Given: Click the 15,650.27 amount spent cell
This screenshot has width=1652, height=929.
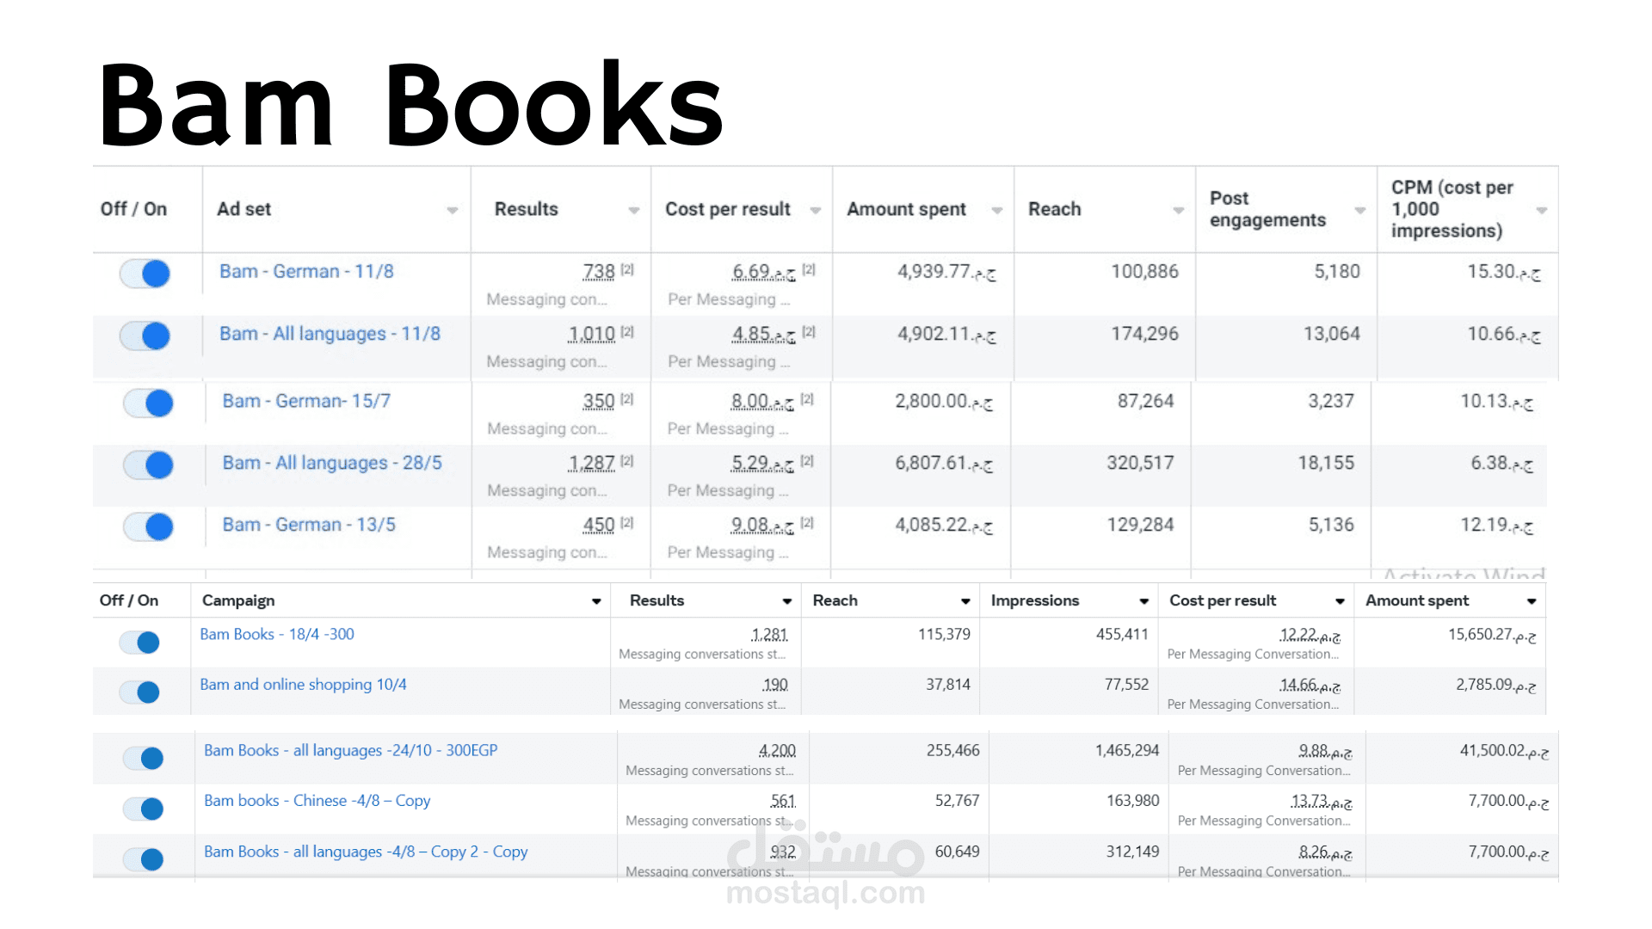Looking at the screenshot, I should (x=1492, y=635).
